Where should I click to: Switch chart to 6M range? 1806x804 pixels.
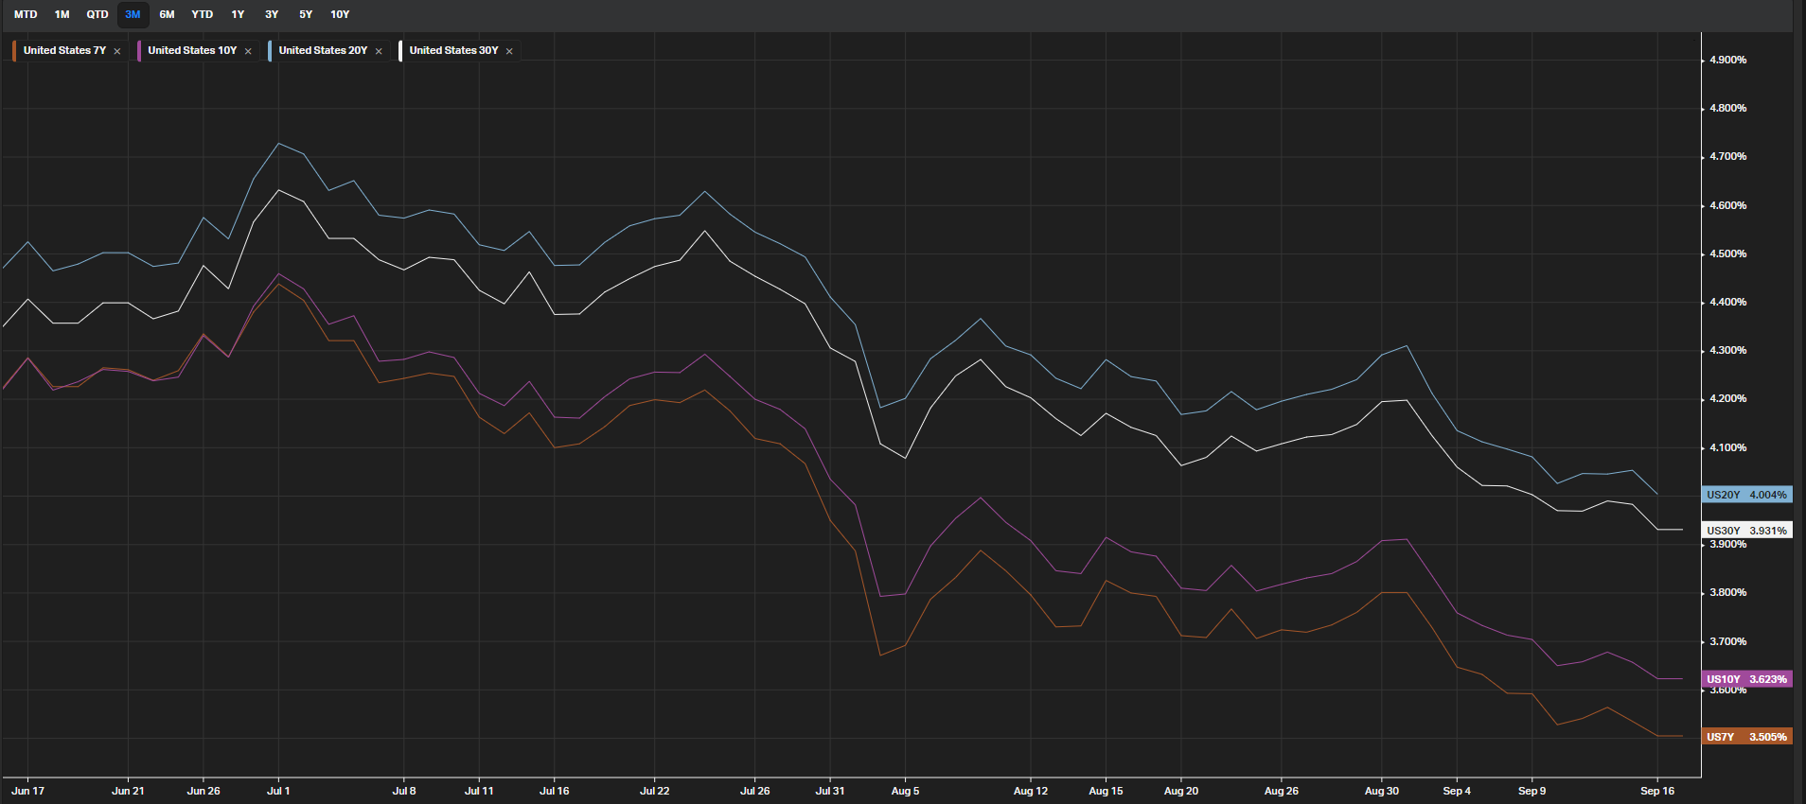(x=167, y=14)
